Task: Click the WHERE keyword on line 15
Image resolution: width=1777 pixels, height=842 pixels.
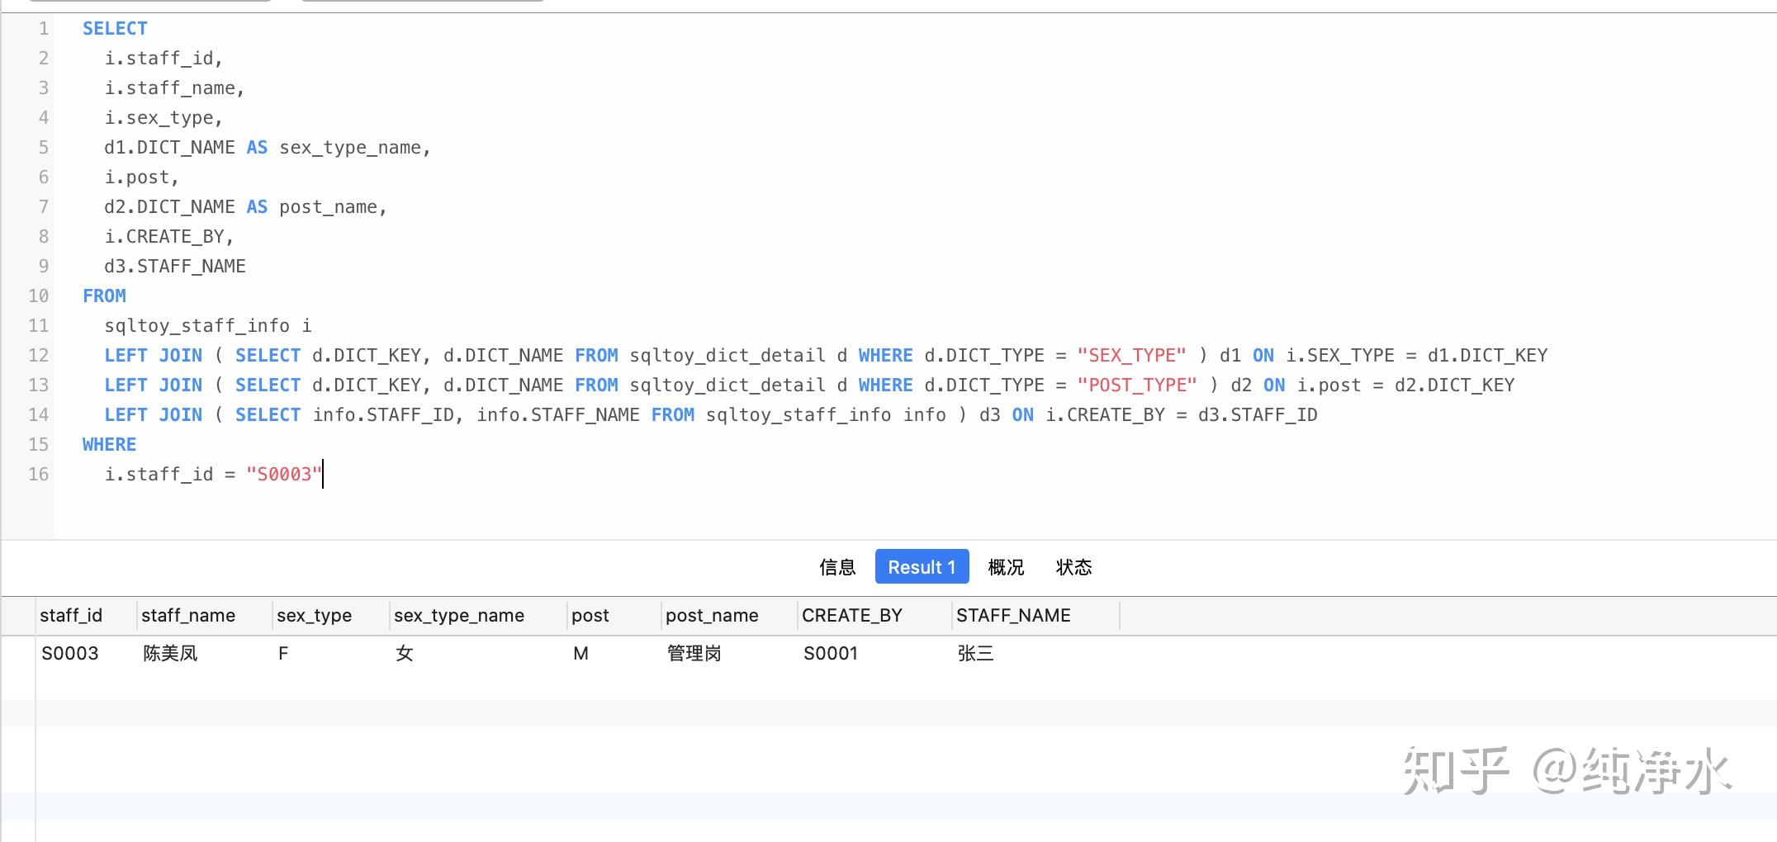Action: [109, 444]
